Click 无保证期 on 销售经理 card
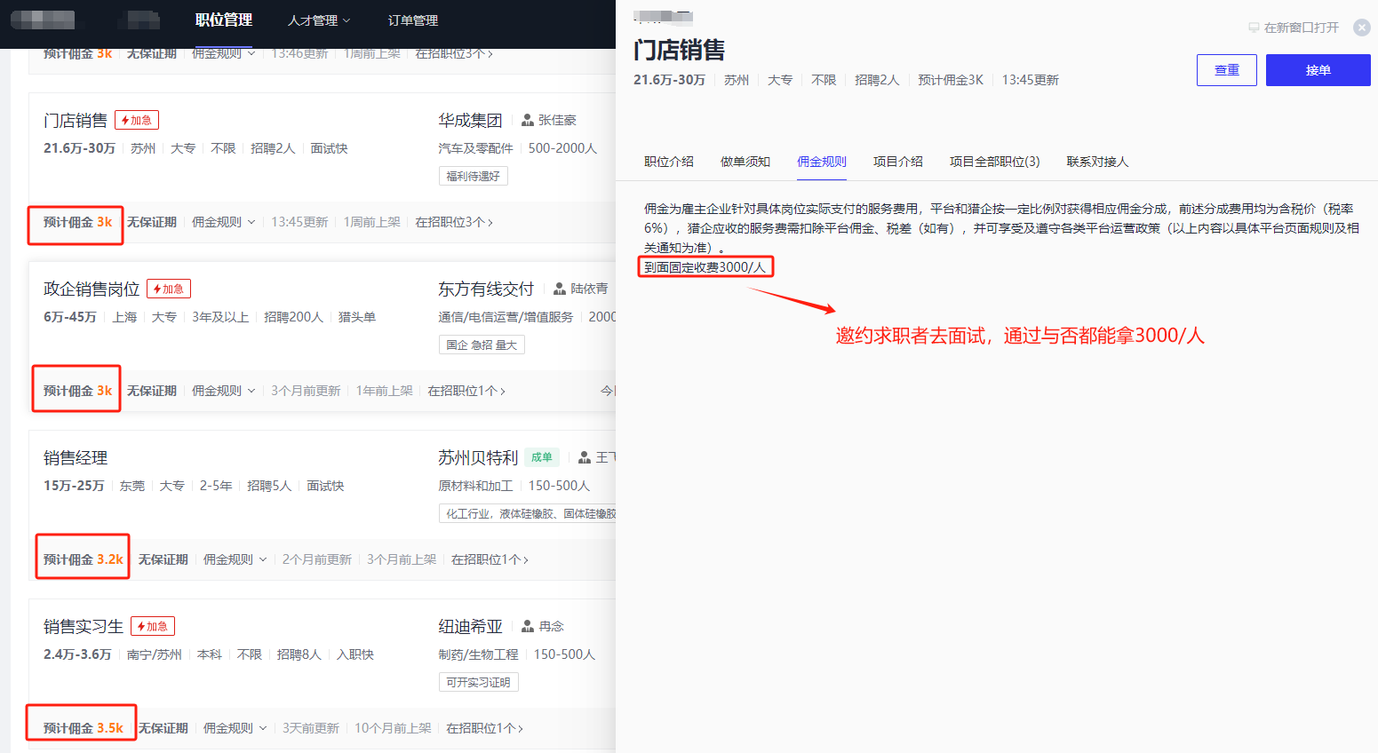 [x=163, y=559]
